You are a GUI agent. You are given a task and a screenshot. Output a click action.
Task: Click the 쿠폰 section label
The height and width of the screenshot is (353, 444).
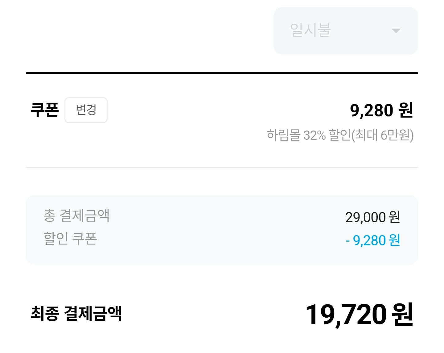(x=45, y=110)
